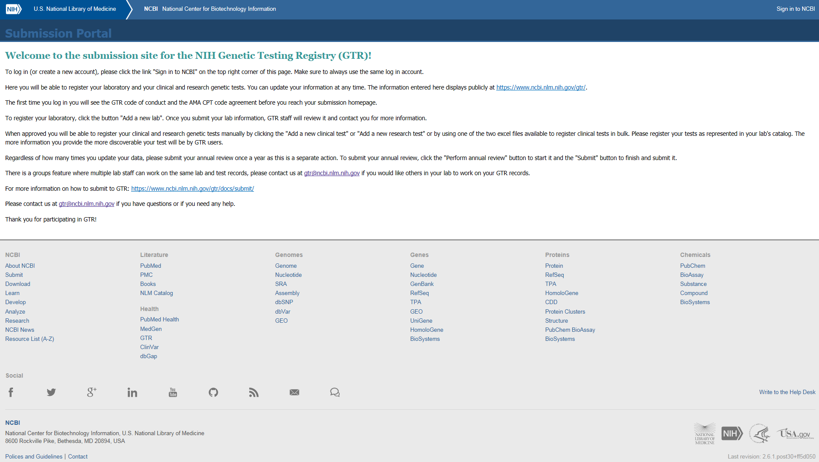
Task: Open the Analyze footer link
Action: coord(15,311)
